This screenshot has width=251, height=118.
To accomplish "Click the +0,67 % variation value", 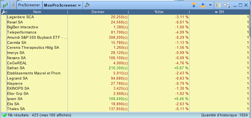I will coord(181,68).
